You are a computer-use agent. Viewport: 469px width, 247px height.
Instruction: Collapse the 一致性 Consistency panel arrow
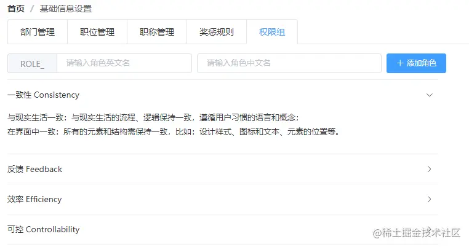(430, 95)
